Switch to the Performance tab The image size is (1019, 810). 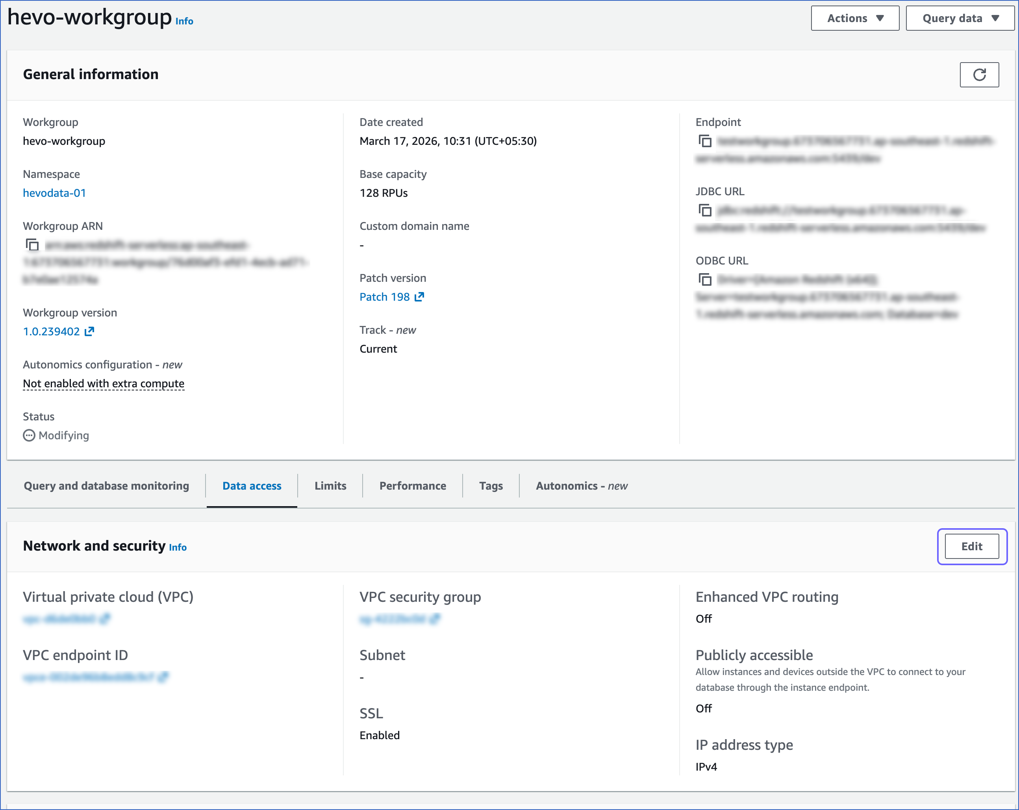(x=412, y=485)
